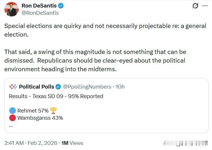This screenshot has width=212, height=150.
Task: Click the trophy emoji after Rehmet 57%
Action: tap(53, 110)
